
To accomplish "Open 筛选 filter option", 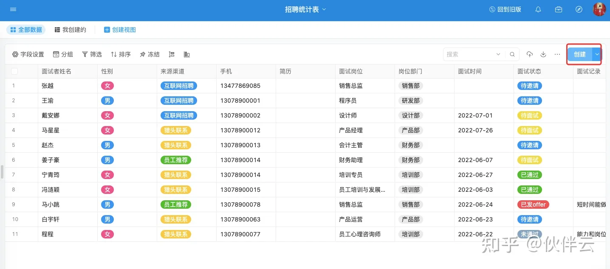I will [x=92, y=54].
